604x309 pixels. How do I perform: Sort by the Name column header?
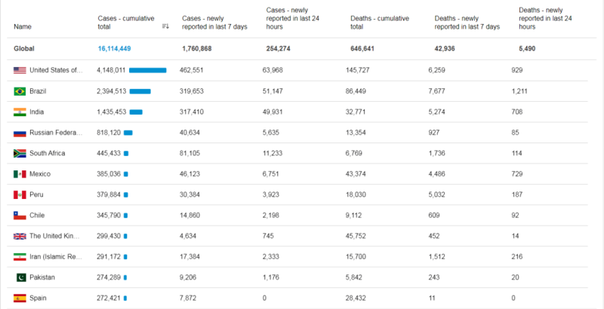[23, 26]
